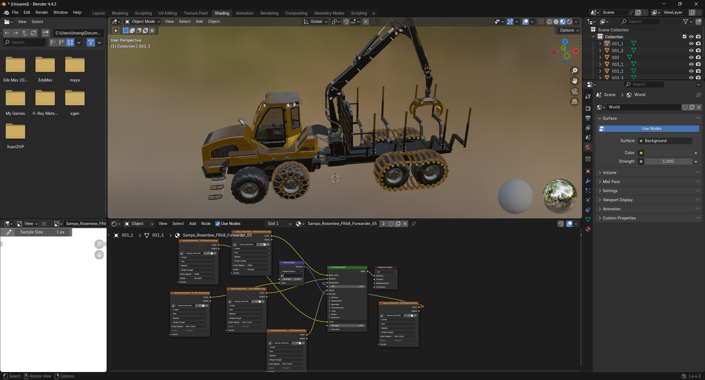Toggle Collection exclude checkbox
Viewport: 705px width, 380px height.
(684, 37)
